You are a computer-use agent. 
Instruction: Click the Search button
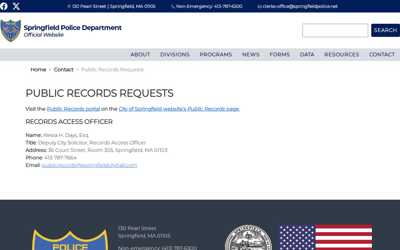point(386,30)
